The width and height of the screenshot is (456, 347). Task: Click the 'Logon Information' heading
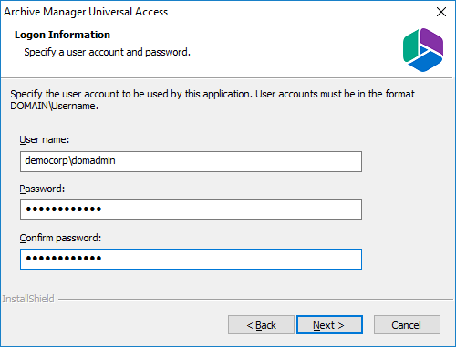[x=62, y=35]
